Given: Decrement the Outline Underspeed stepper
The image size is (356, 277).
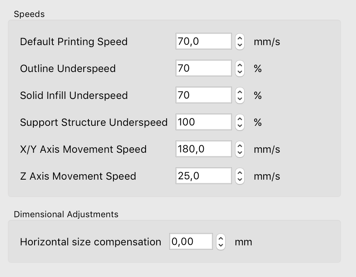Looking at the screenshot, I should 239,72.
